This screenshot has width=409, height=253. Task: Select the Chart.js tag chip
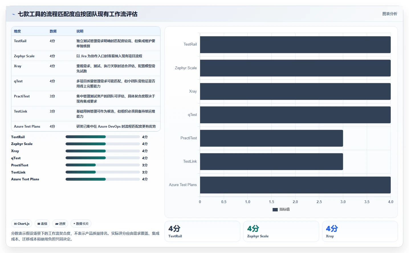click(x=22, y=224)
